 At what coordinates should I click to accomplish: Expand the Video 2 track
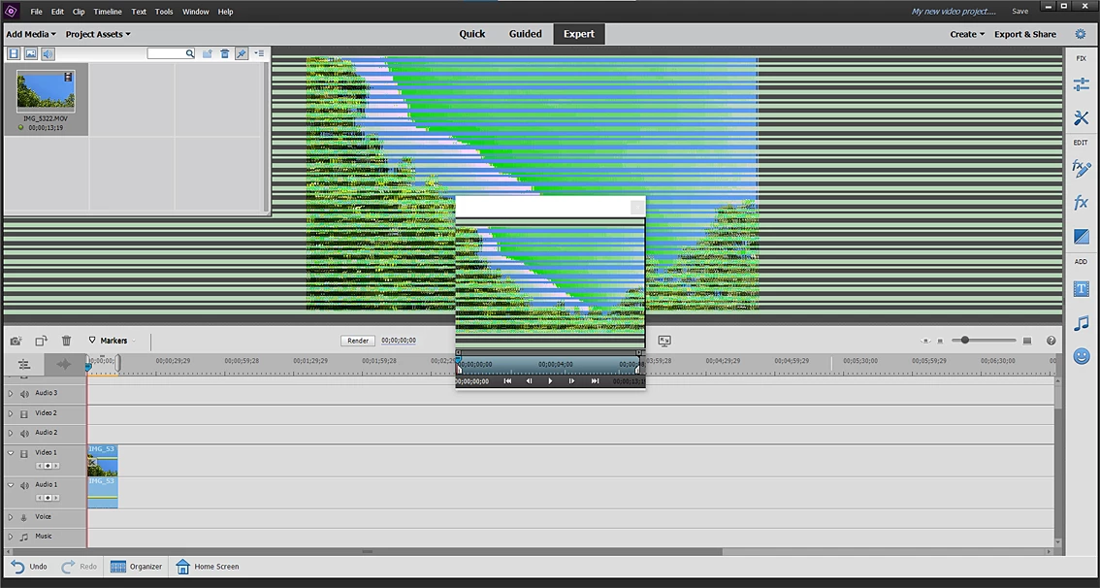pos(11,413)
